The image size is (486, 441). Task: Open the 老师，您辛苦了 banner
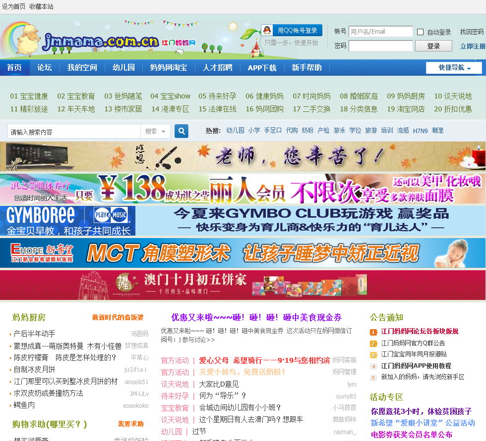(x=243, y=156)
